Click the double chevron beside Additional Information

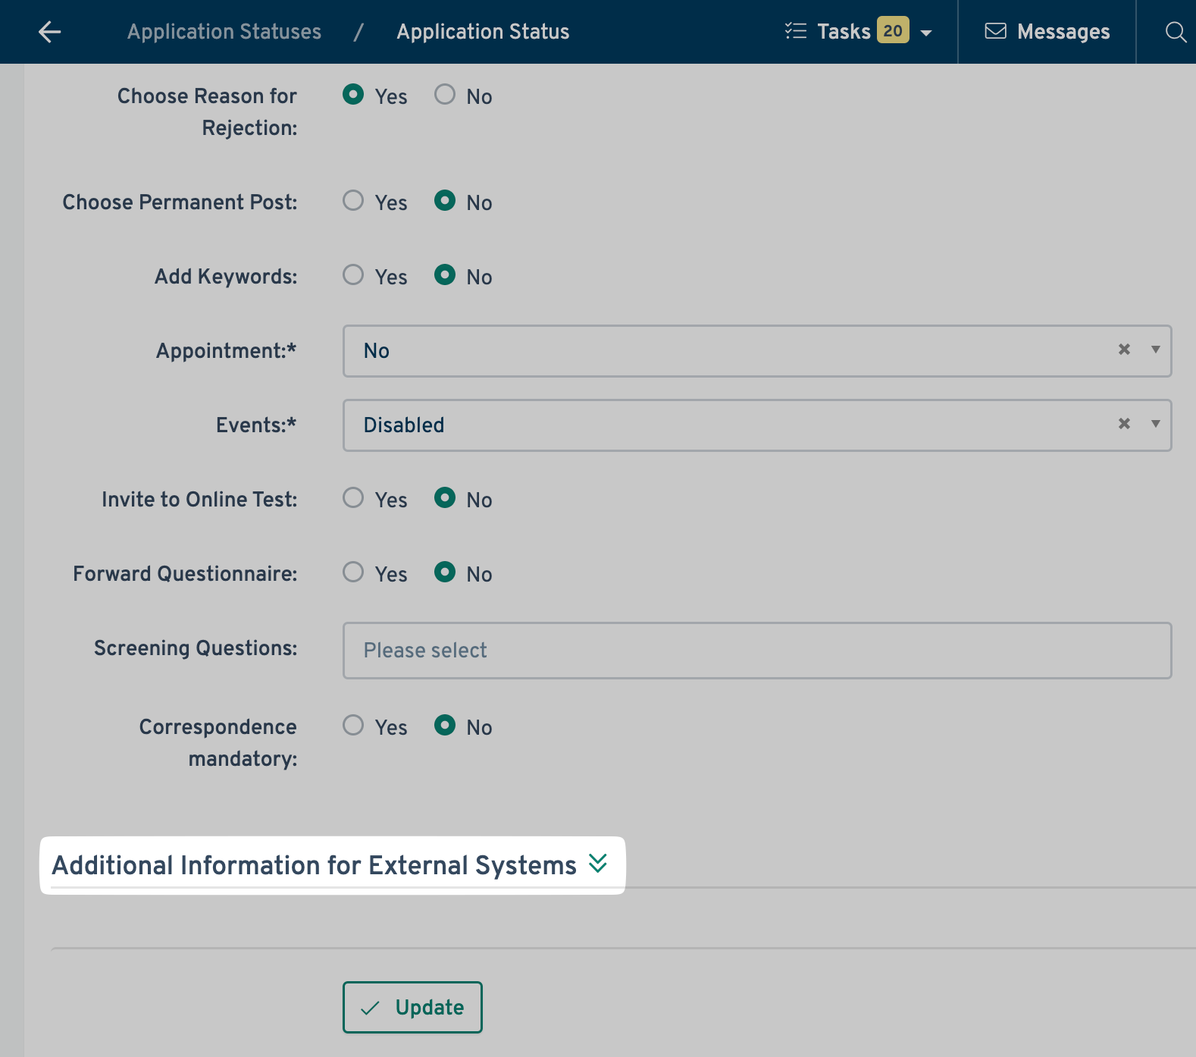(598, 864)
